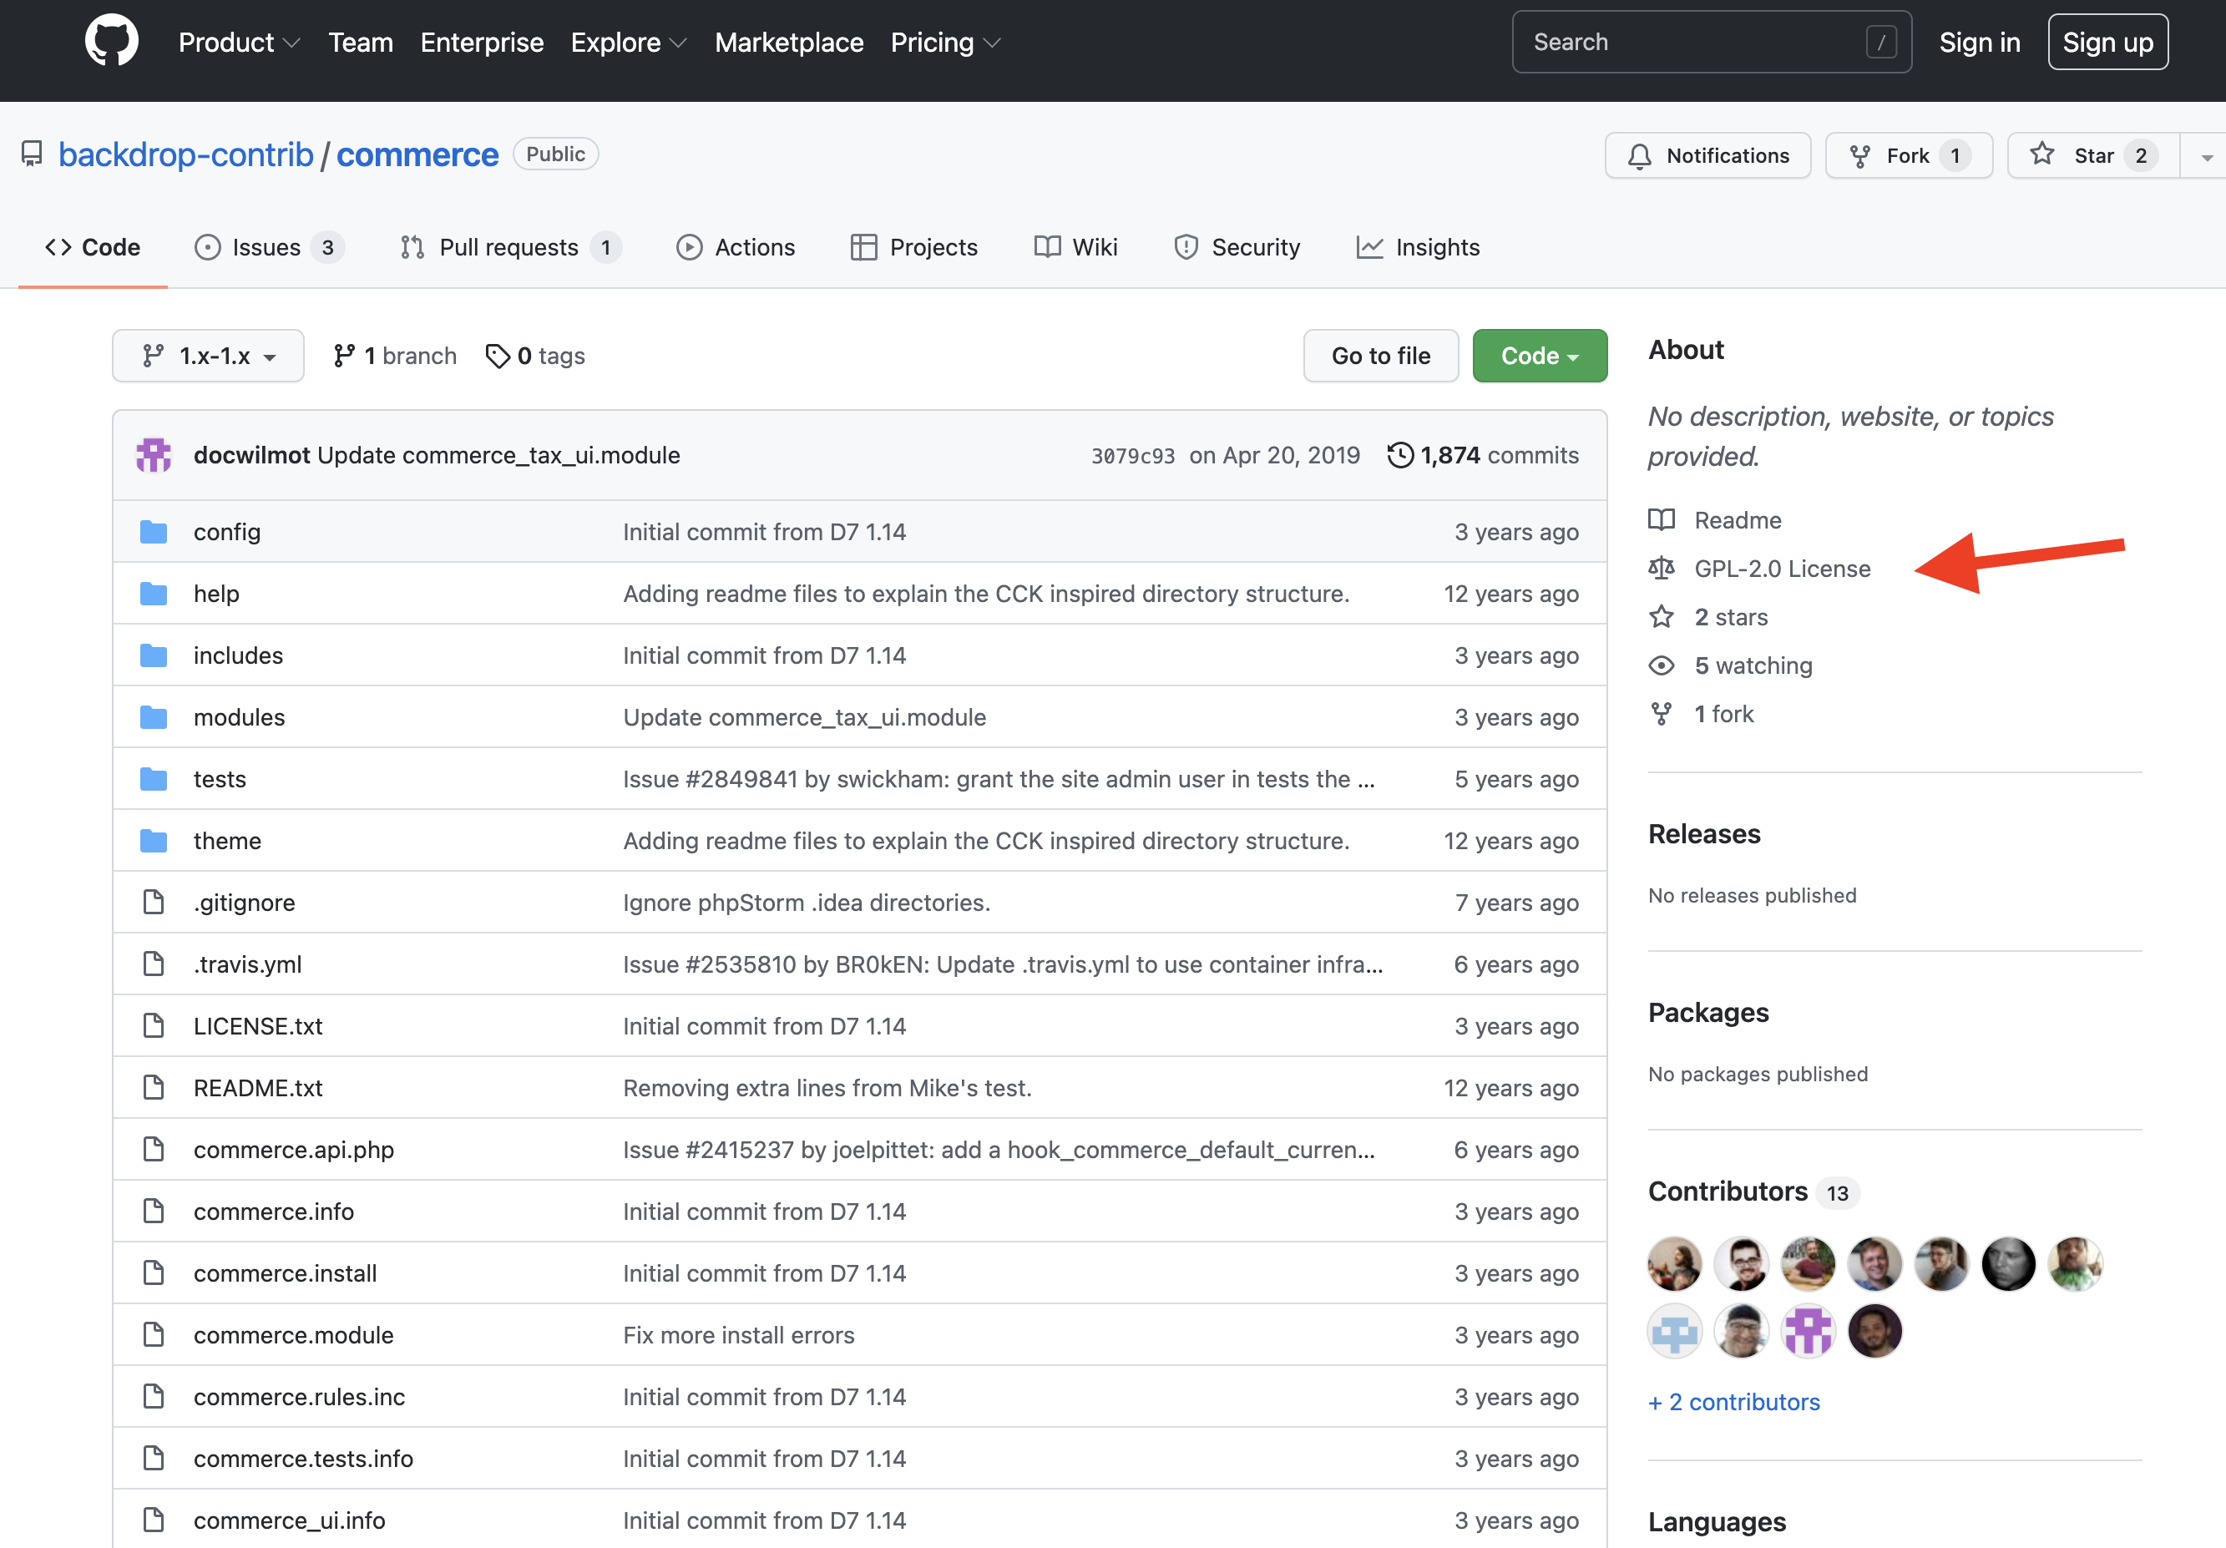Click the Readme book icon in About
The width and height of the screenshot is (2226, 1548).
tap(1661, 519)
